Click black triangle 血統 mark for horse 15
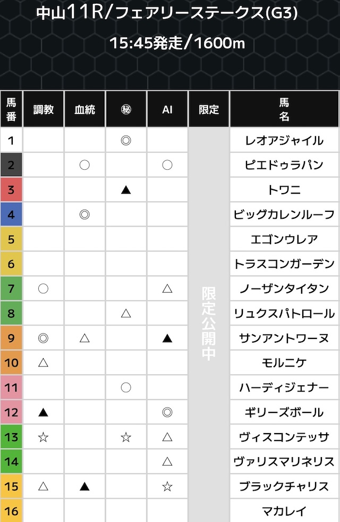This screenshot has height=522, width=340. (x=84, y=486)
